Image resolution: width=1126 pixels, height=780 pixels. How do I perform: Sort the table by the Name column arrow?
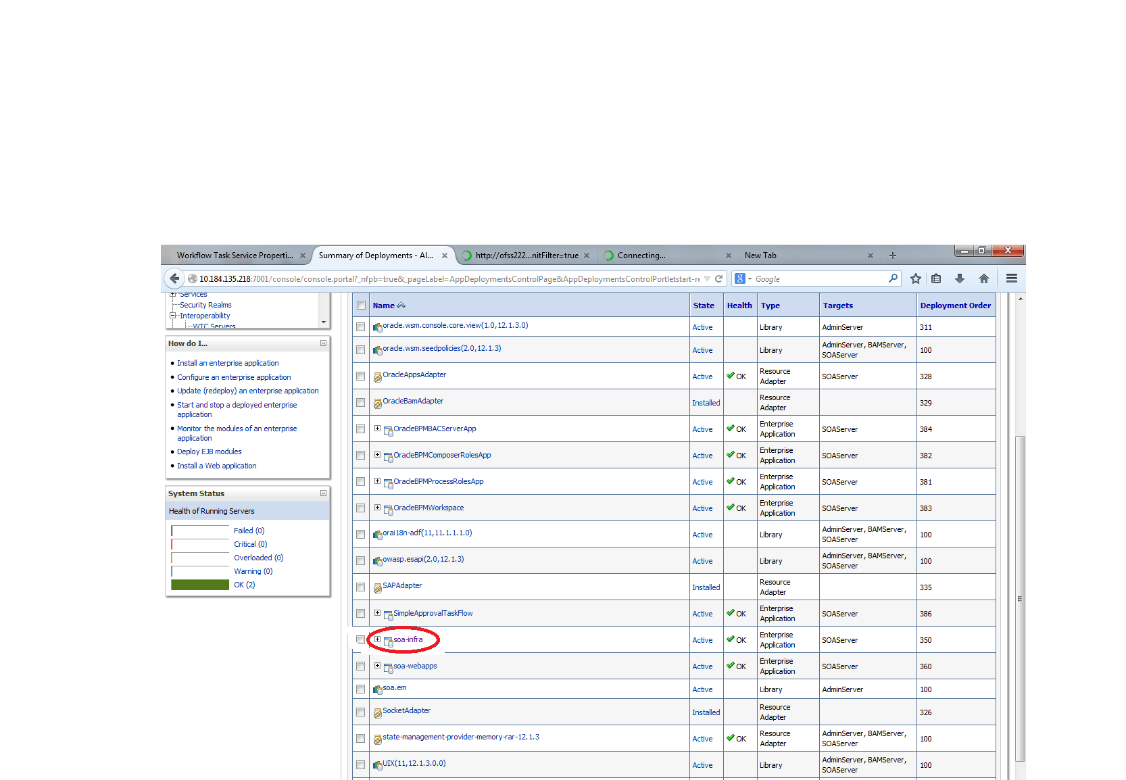[x=401, y=306]
